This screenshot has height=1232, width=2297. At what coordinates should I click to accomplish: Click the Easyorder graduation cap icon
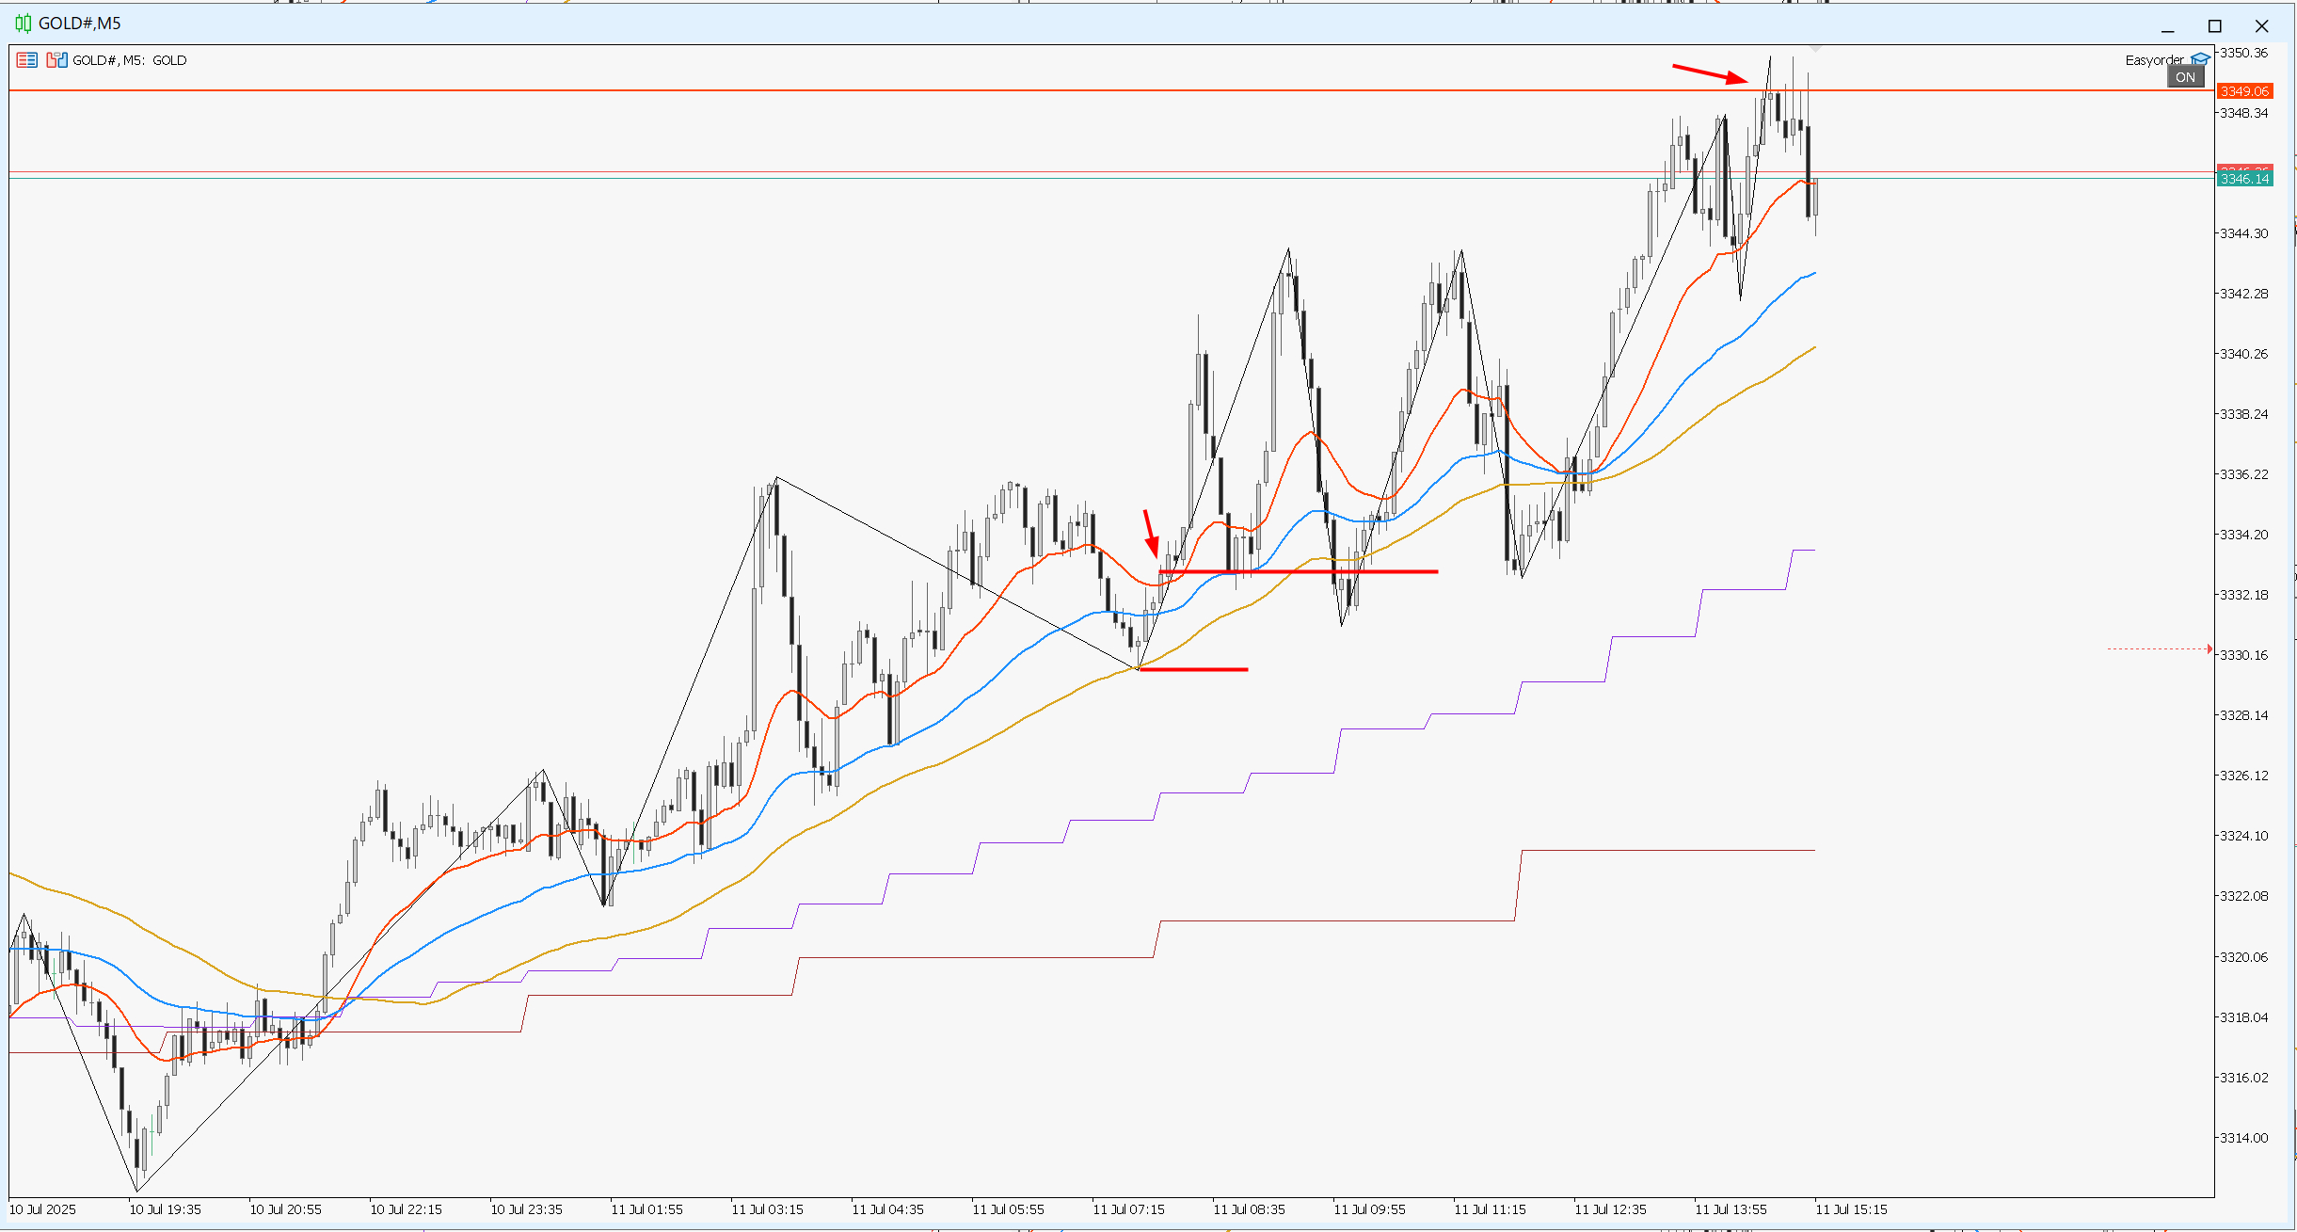(2200, 59)
